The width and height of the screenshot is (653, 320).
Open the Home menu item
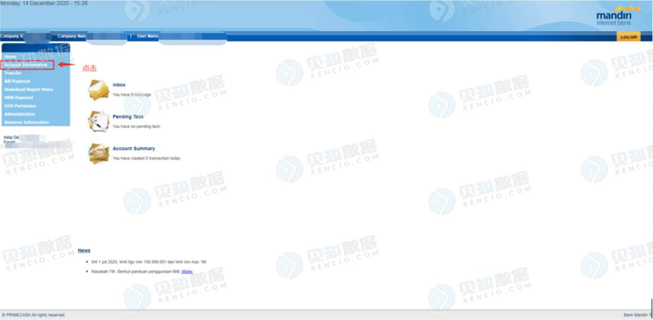[10, 56]
